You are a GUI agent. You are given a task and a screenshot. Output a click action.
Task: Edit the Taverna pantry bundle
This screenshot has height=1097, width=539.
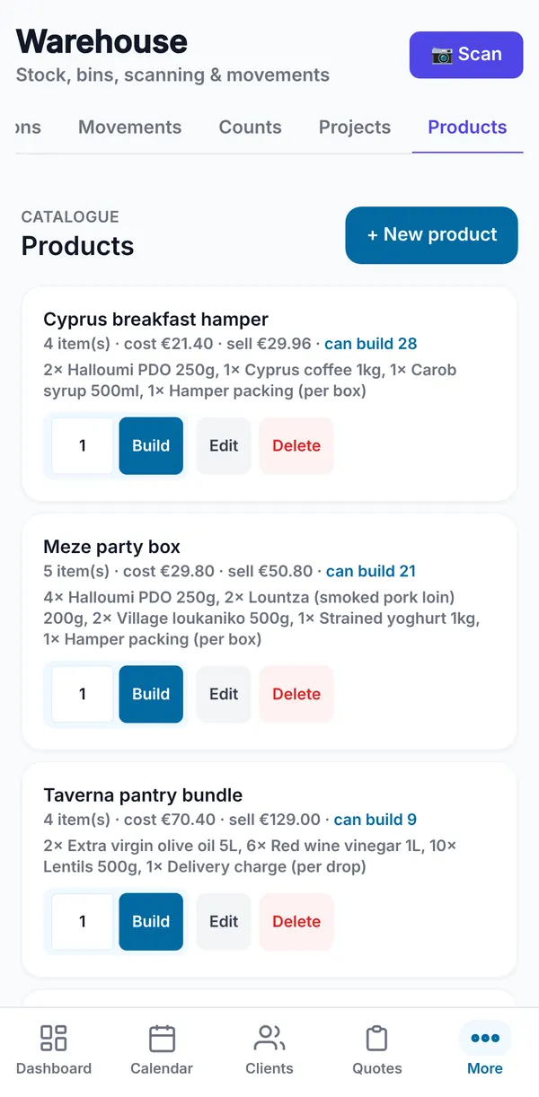[x=224, y=922]
